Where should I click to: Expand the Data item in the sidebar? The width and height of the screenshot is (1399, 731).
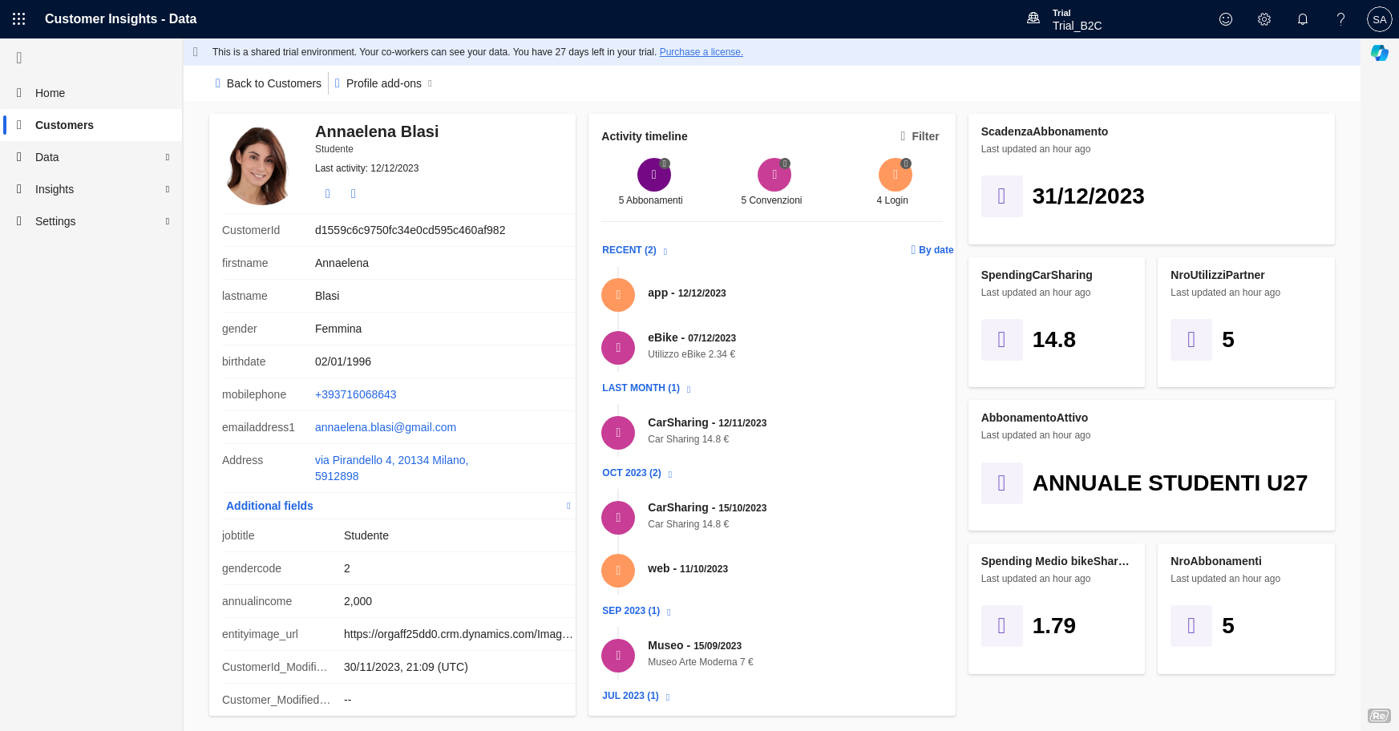tap(168, 157)
